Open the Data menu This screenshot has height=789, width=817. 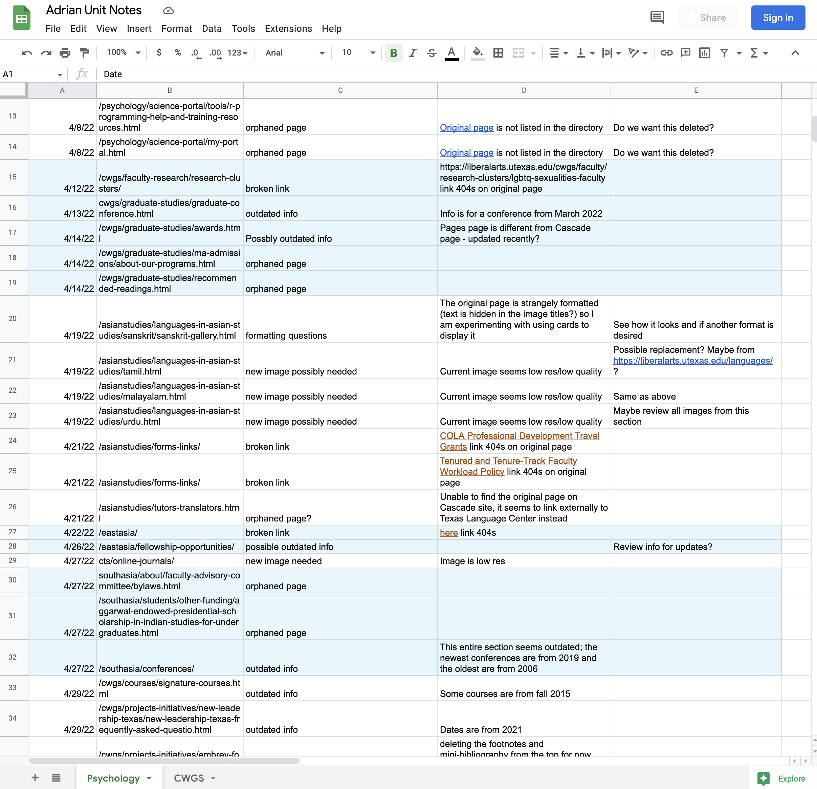(212, 28)
